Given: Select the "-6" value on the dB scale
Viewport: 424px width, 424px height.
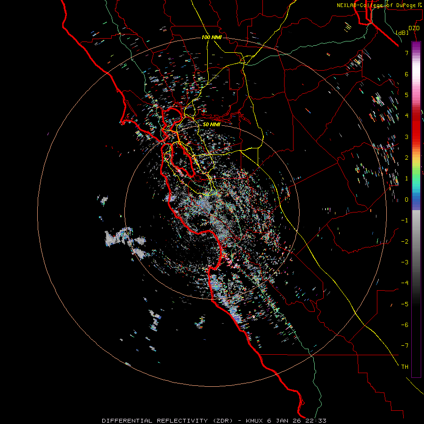Looking at the screenshot, I should click(x=405, y=325).
